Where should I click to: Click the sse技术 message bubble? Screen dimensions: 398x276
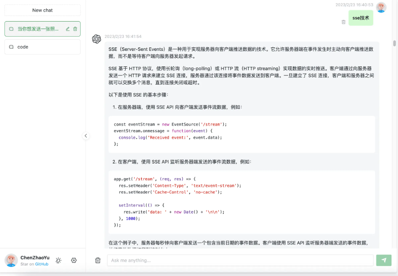tap(361, 18)
